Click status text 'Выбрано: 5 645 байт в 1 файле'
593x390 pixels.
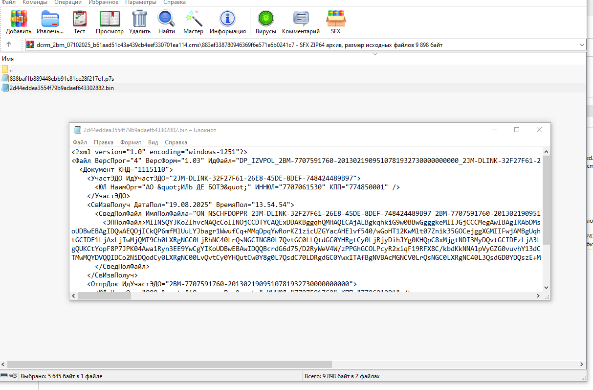coord(61,376)
